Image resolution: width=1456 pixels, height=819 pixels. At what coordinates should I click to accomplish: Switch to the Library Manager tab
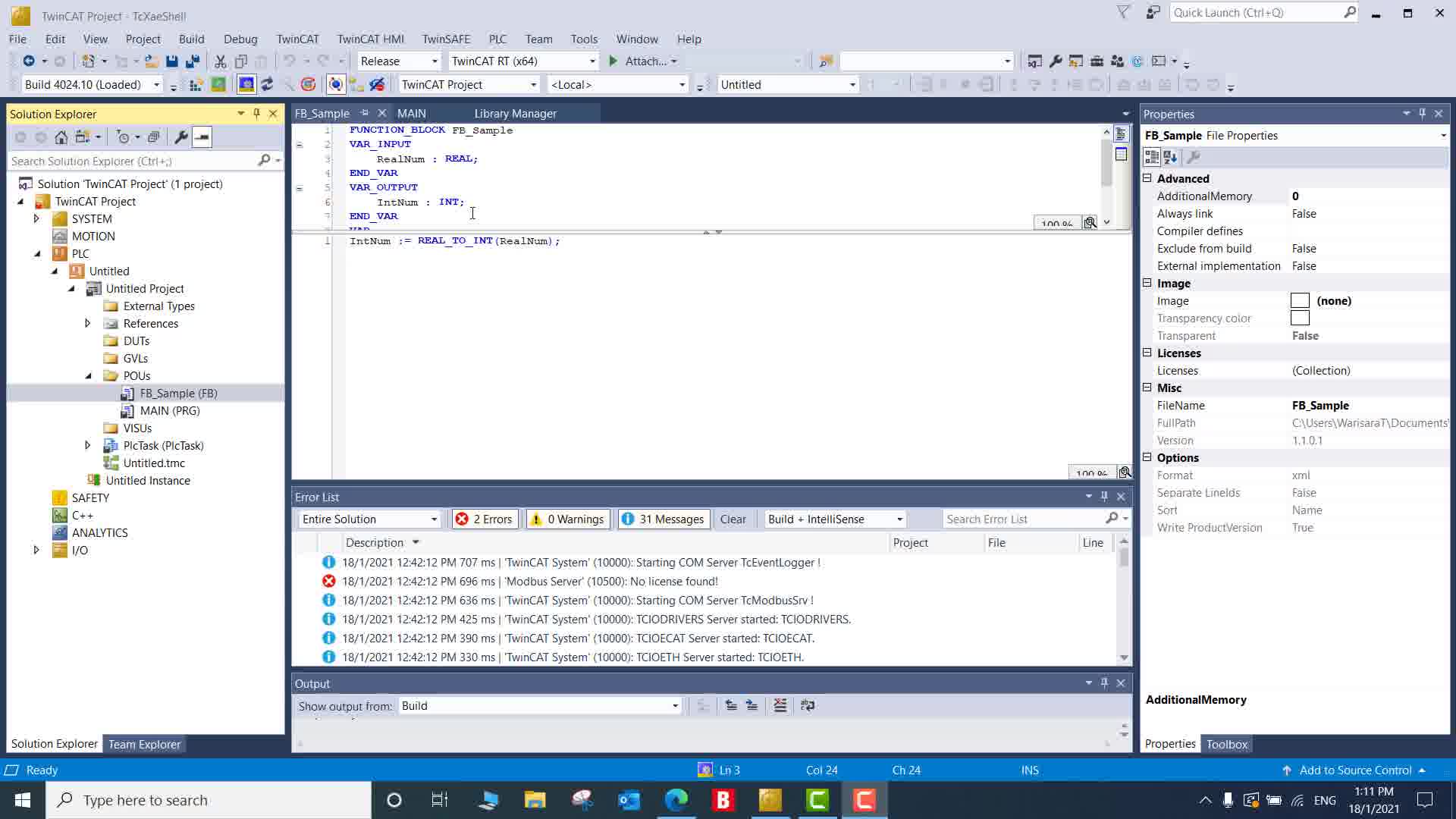(516, 114)
